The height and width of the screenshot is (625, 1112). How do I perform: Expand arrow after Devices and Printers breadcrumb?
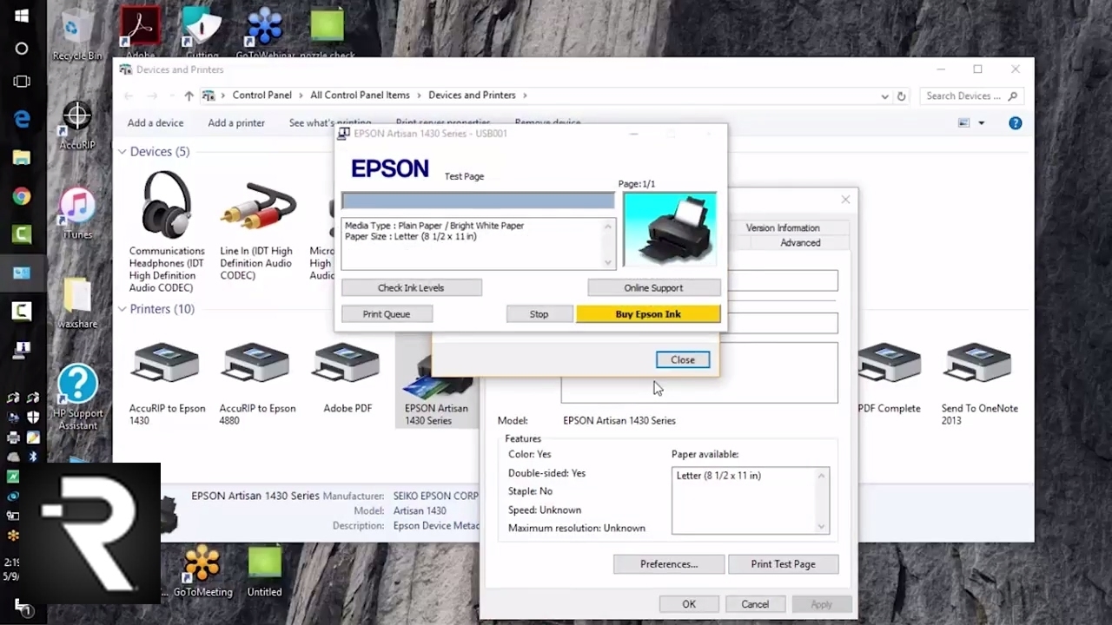(525, 95)
